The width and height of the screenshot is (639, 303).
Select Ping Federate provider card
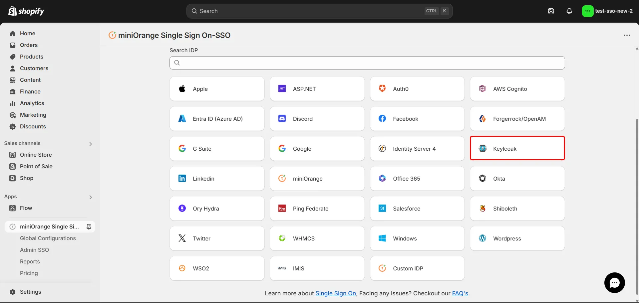(x=317, y=209)
